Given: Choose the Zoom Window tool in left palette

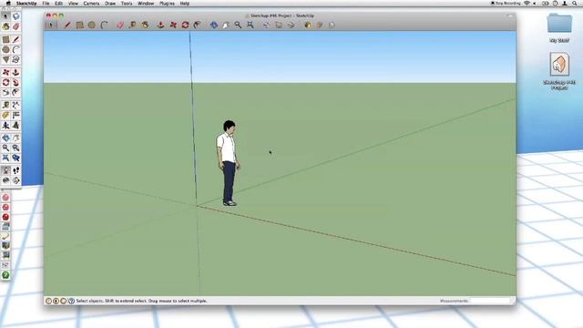Looking at the screenshot, I should coord(16,148).
